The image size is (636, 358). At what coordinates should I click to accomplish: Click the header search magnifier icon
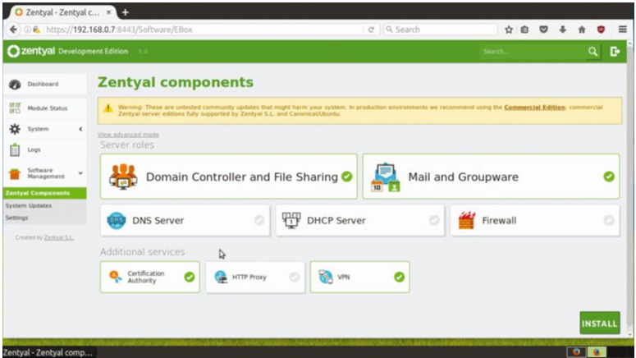(593, 52)
